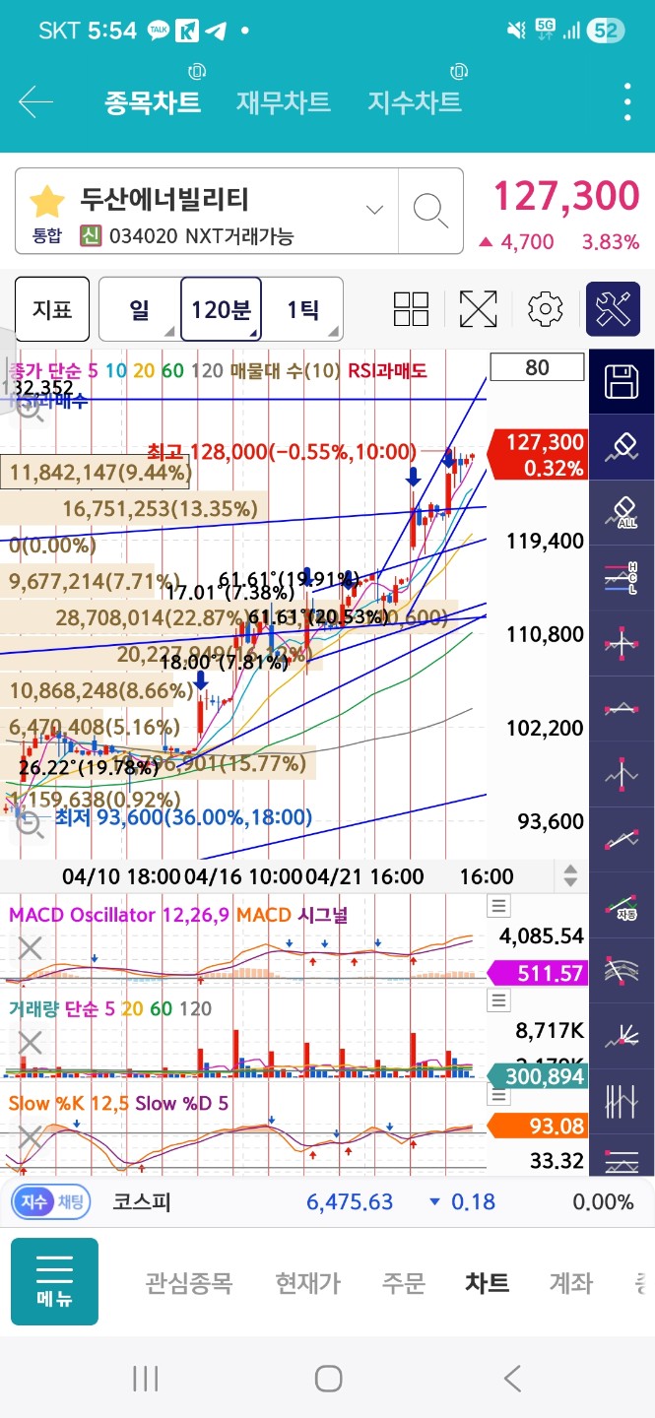
Task: Tap the Android back navigation button
Action: (511, 1379)
